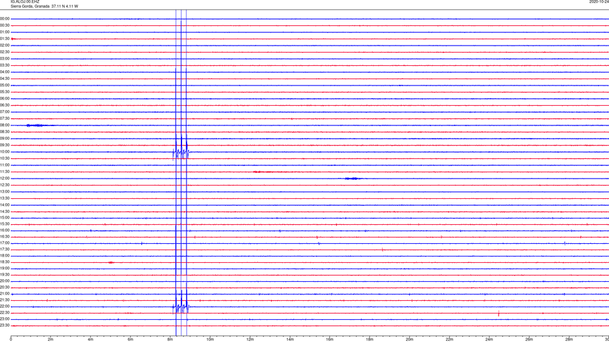Viewport: 609px width, 342px height.
Task: Click the blue seismic event on the 12:00 trace
Action: click(353, 179)
